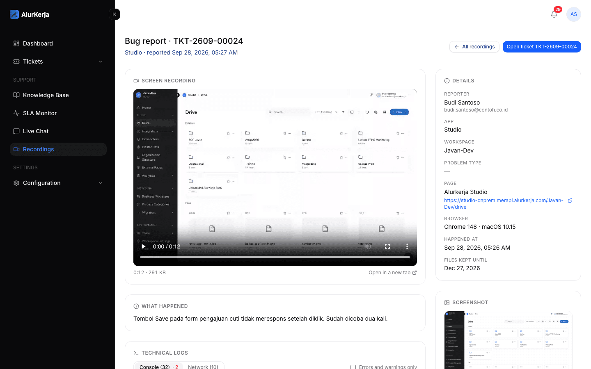Screen dimensions: 591x369
Task: Go back to All recordings
Action: [x=474, y=47]
